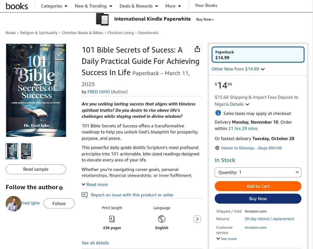Image resolution: width=313 pixels, height=249 pixels.
Task: Click the share icon beside the book title
Action: tap(197, 49)
